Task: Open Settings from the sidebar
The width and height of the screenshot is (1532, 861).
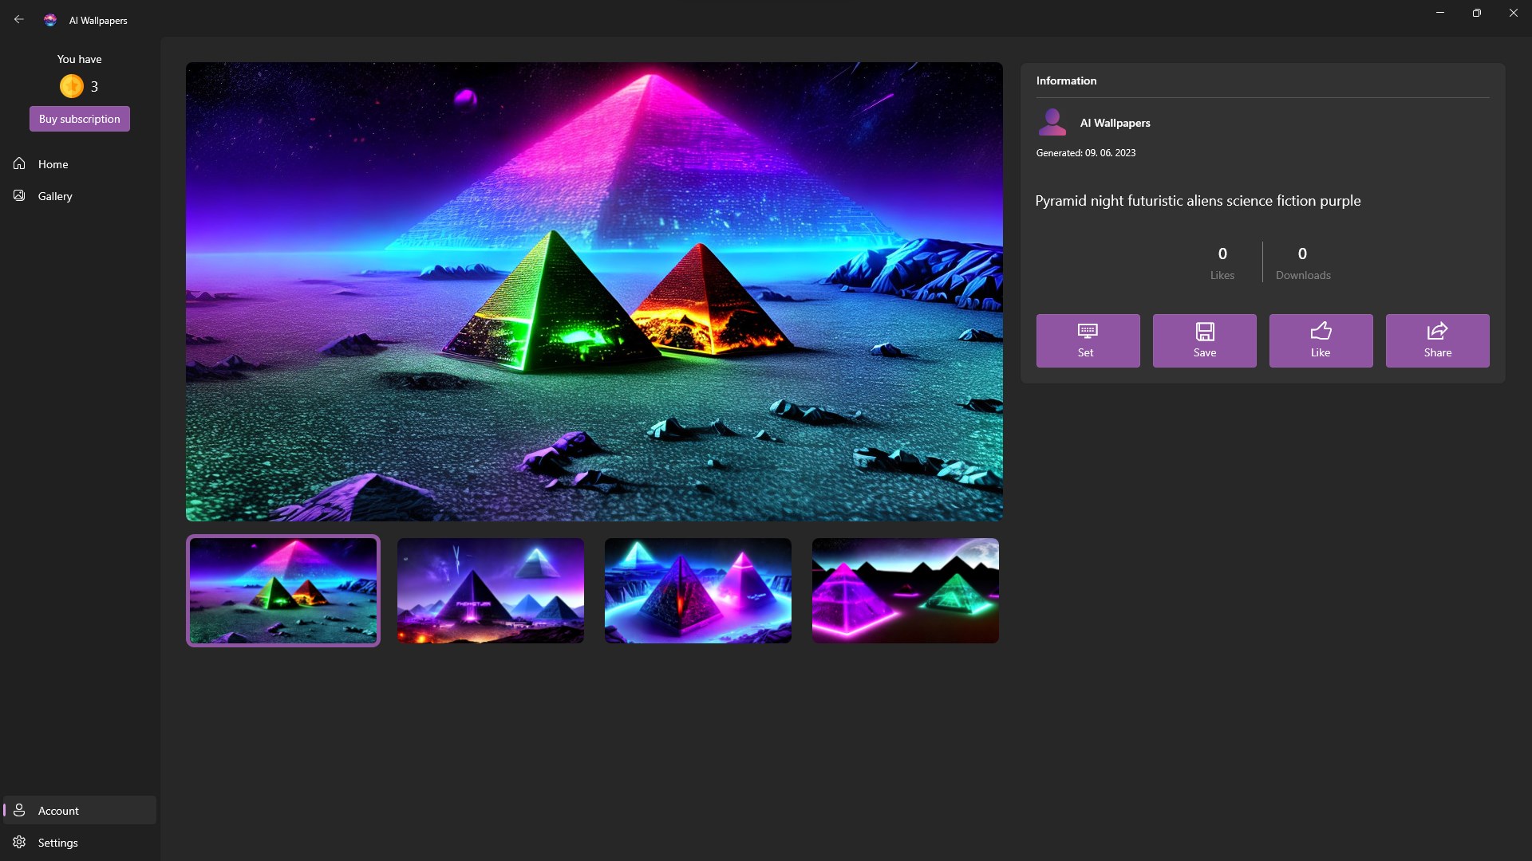Action: (57, 843)
